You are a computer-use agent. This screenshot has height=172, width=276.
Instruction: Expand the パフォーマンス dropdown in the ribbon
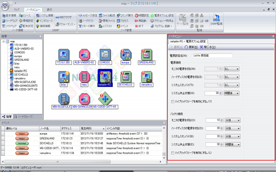coord(66,24)
